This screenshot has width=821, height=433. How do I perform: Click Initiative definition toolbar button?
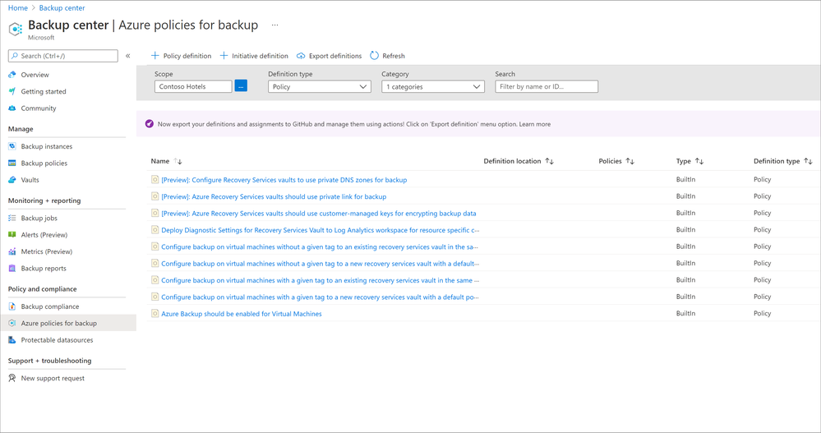(x=254, y=56)
